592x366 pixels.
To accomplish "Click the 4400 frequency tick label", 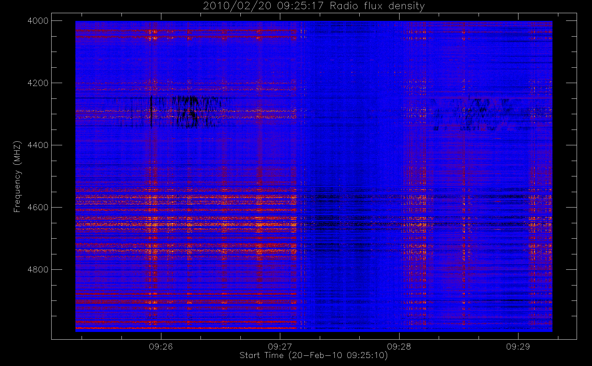I will pyautogui.click(x=38, y=145).
